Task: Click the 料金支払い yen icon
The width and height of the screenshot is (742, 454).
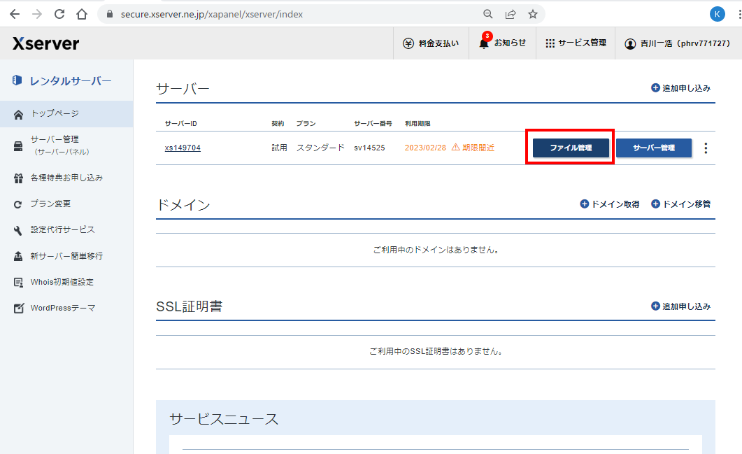Action: (x=408, y=43)
